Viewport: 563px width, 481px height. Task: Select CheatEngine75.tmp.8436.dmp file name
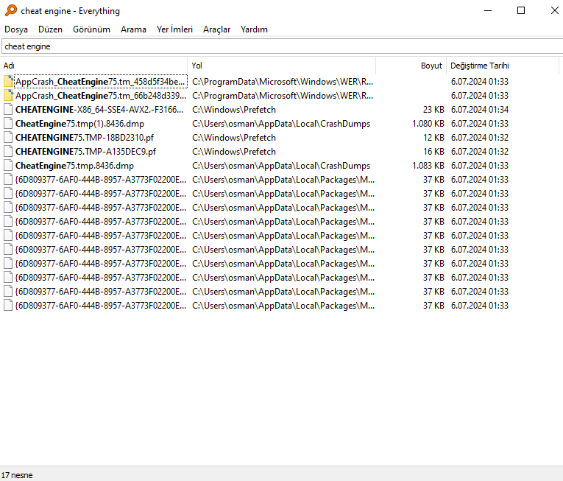pos(74,166)
